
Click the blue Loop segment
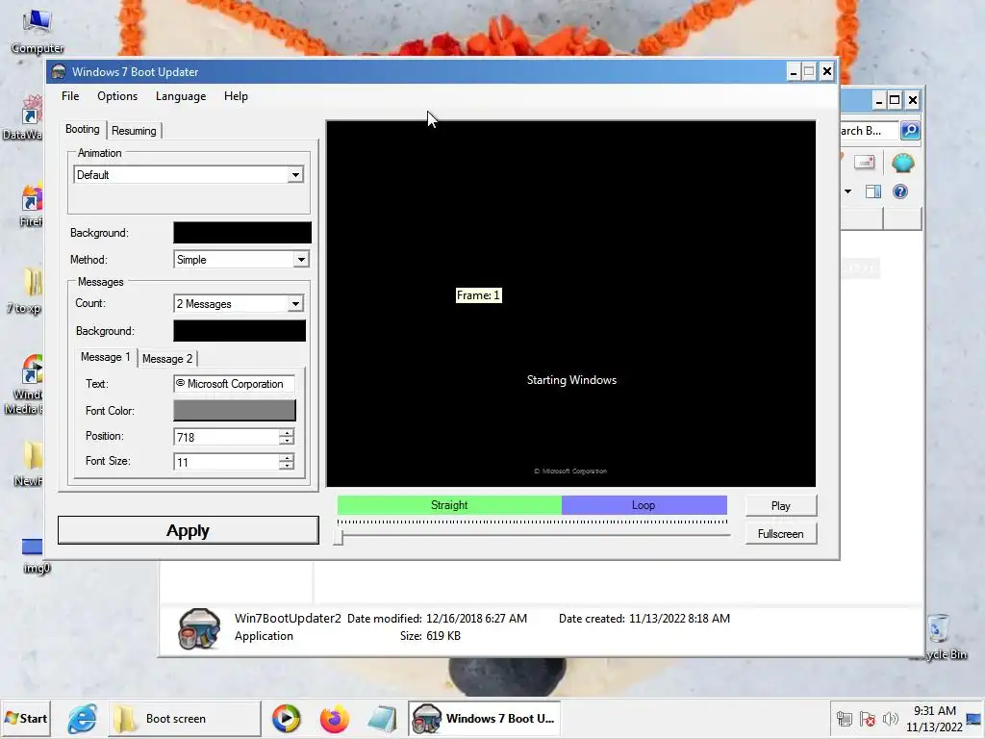644,505
